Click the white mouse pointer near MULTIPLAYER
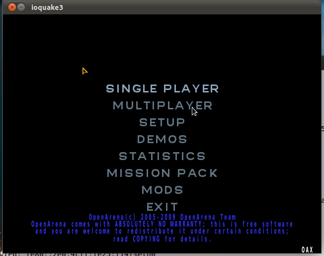324x256 pixels. point(194,111)
